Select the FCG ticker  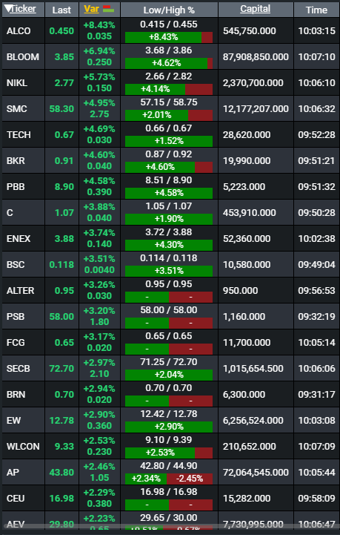pos(16,342)
